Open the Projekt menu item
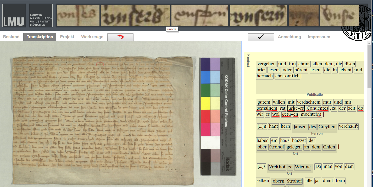The height and width of the screenshot is (187, 373). (67, 37)
